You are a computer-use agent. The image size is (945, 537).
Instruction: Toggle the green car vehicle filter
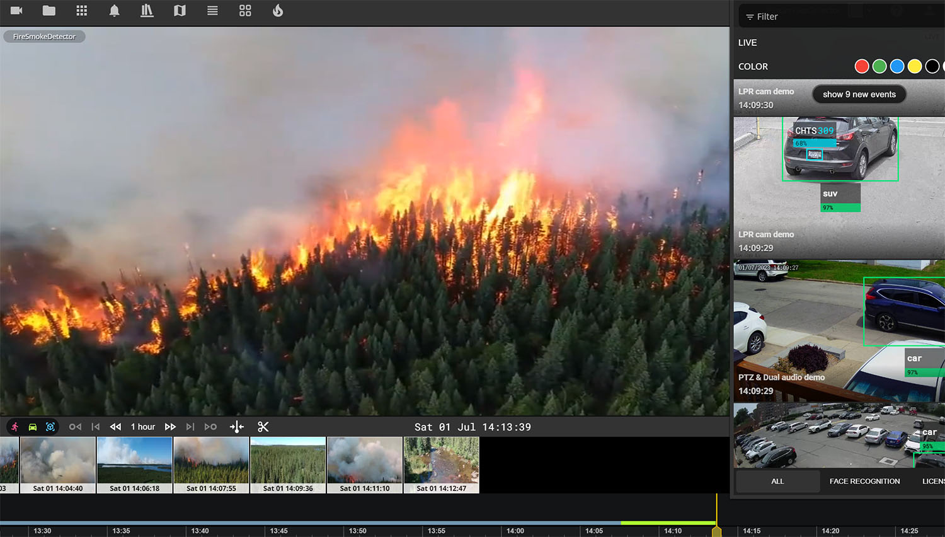(x=33, y=427)
